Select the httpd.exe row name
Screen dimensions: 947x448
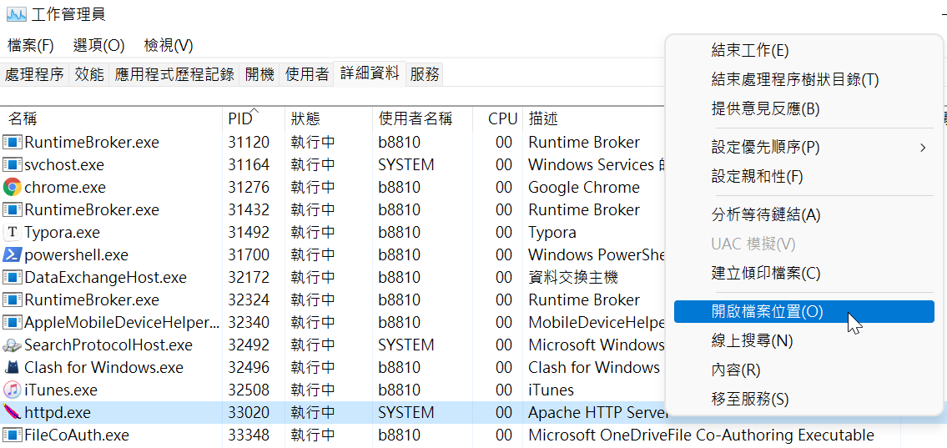(58, 413)
